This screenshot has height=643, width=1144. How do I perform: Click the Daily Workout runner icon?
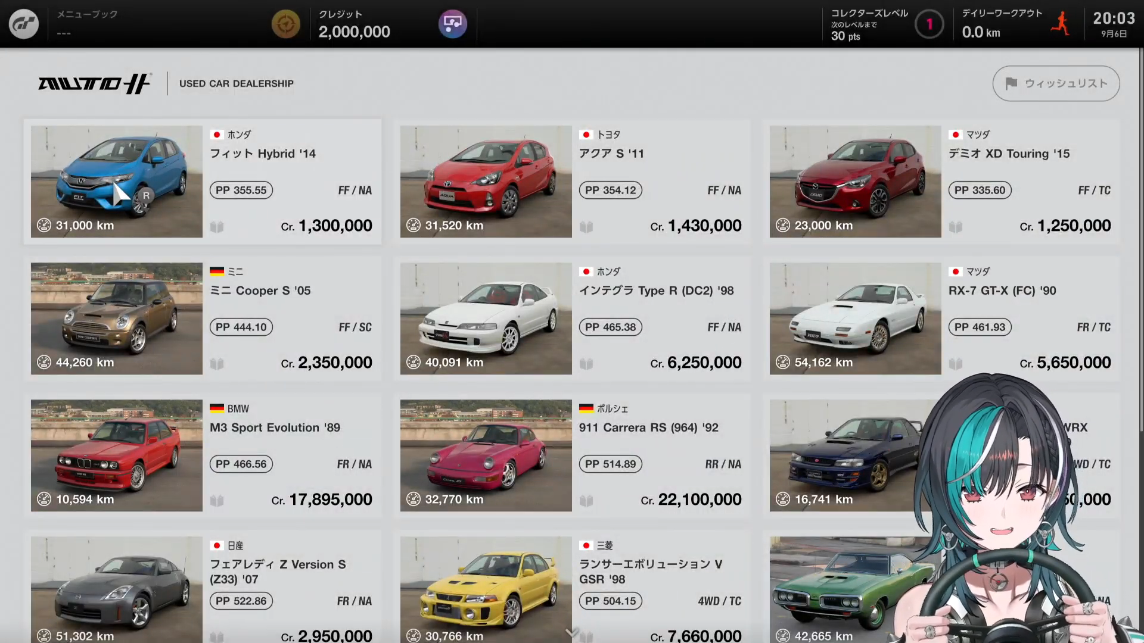[x=1061, y=24]
